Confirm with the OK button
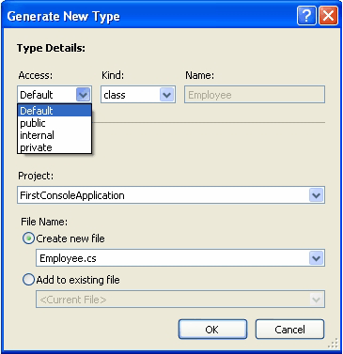 212,330
